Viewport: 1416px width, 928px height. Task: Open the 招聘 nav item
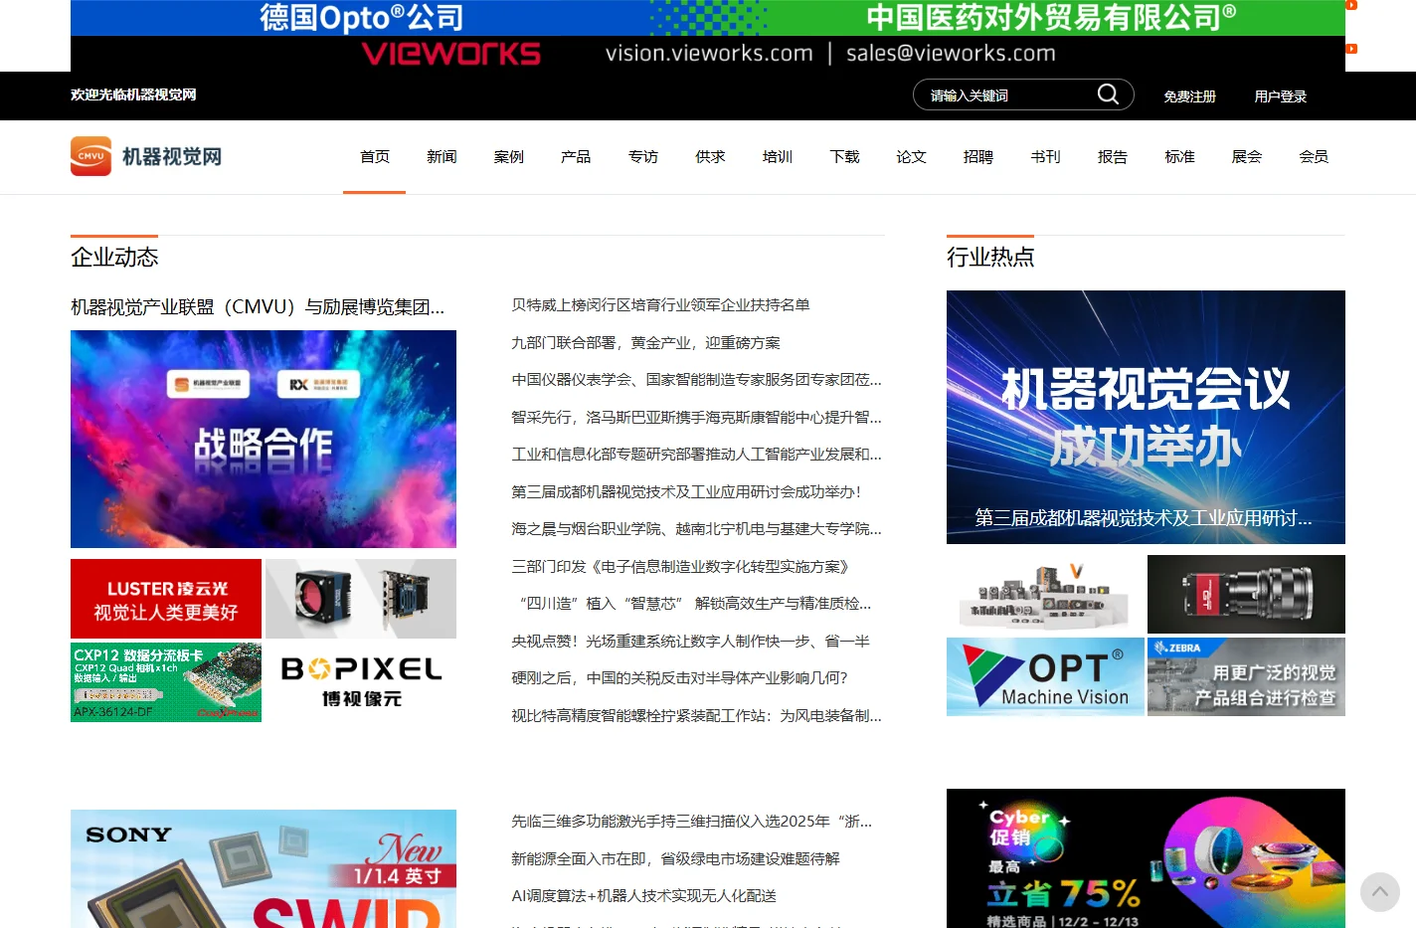[978, 157]
